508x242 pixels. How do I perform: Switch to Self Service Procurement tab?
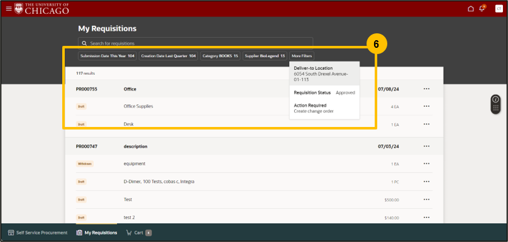pyautogui.click(x=38, y=233)
